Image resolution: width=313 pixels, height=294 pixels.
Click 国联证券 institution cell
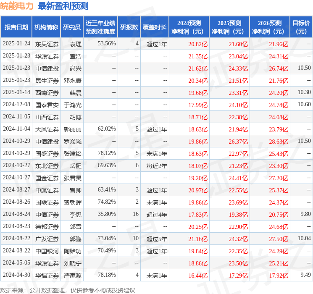(47, 202)
